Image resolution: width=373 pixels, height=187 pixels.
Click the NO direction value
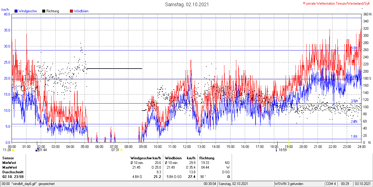(227, 163)
